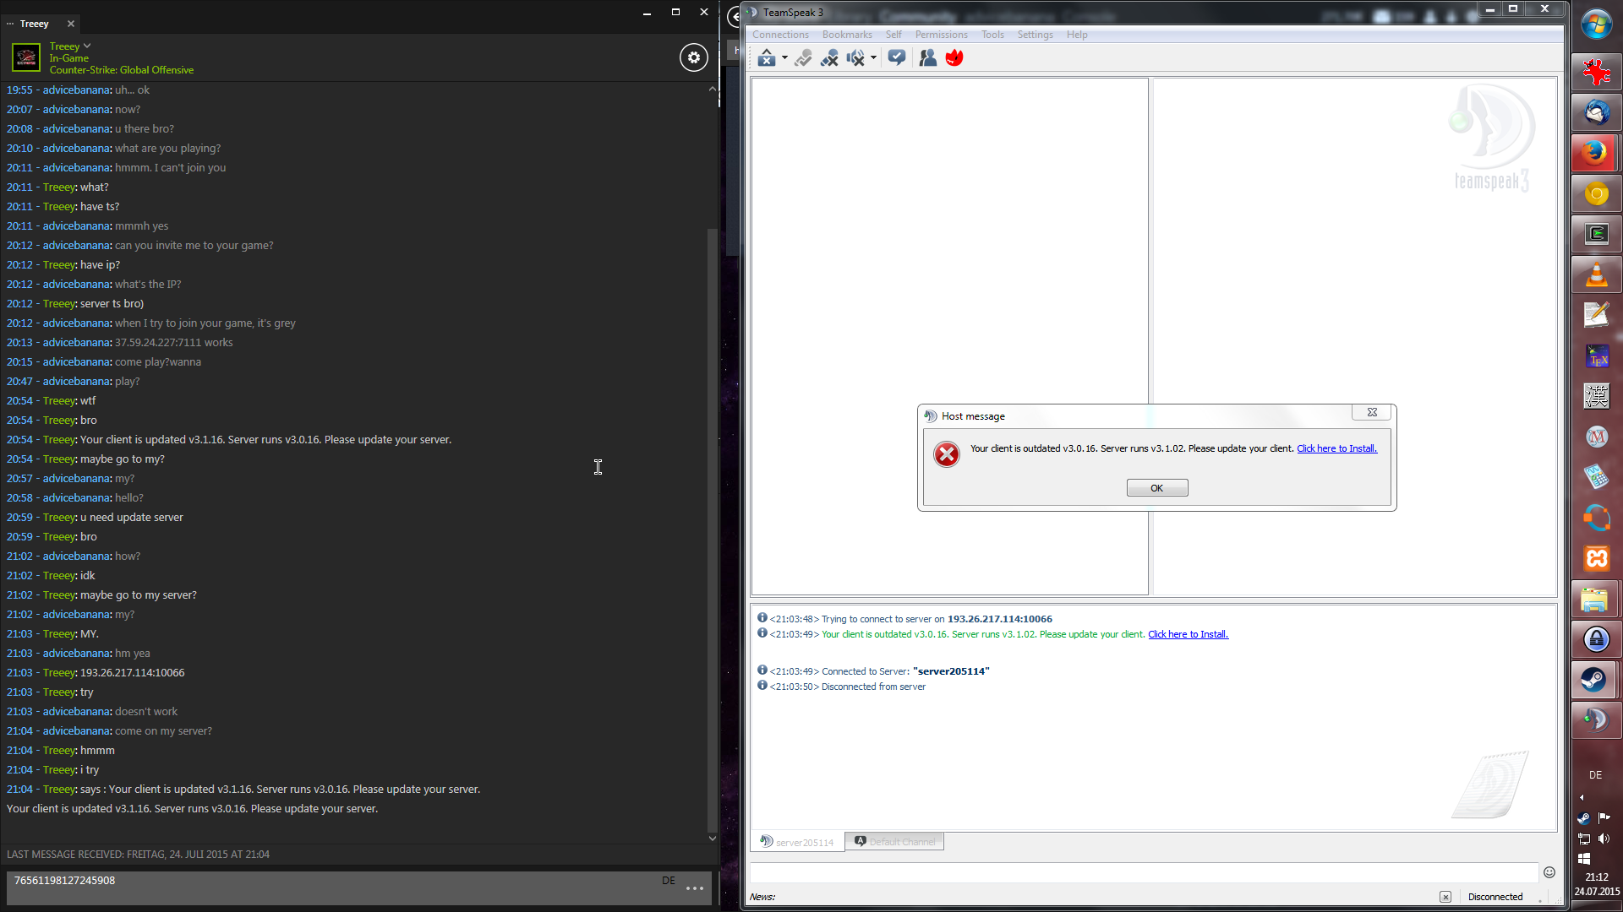1623x912 pixels.
Task: Click the Subscribe to all channels icon
Action: [897, 57]
